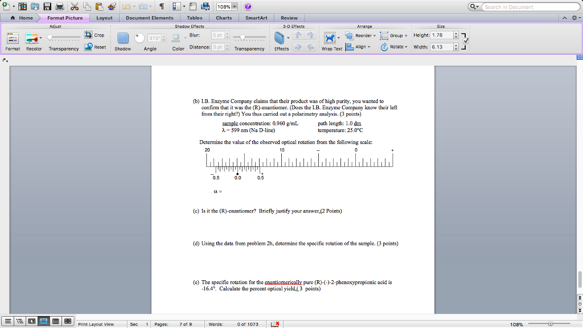Toggle the lock aspect ratio checkbox

pos(465,41)
